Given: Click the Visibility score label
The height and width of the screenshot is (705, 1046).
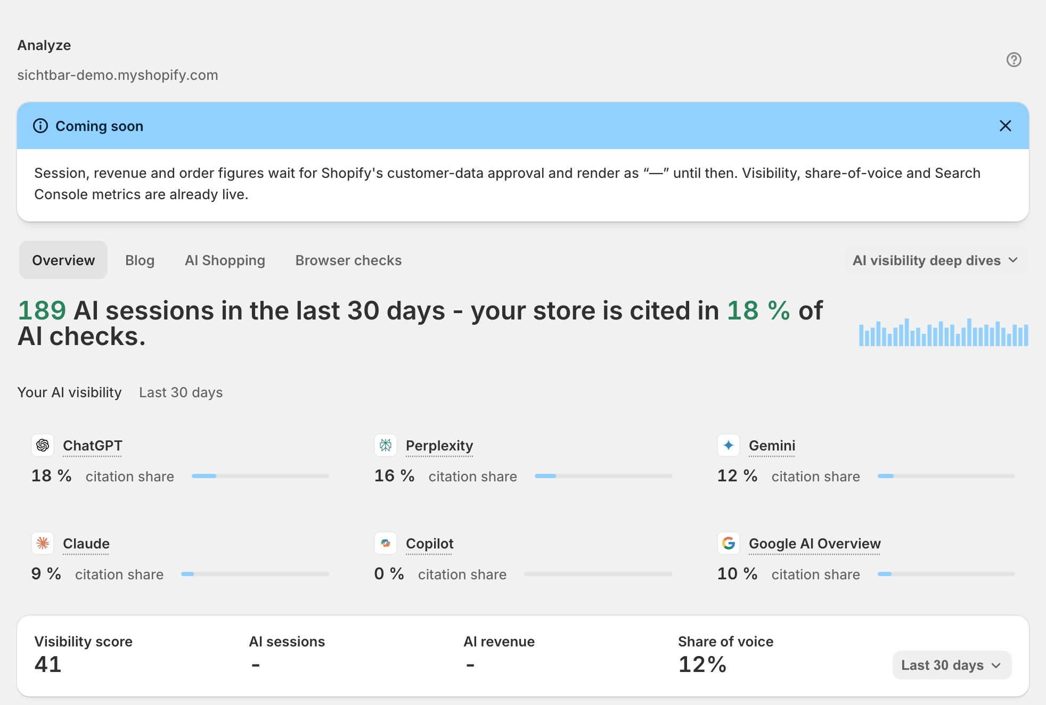Looking at the screenshot, I should tap(84, 642).
